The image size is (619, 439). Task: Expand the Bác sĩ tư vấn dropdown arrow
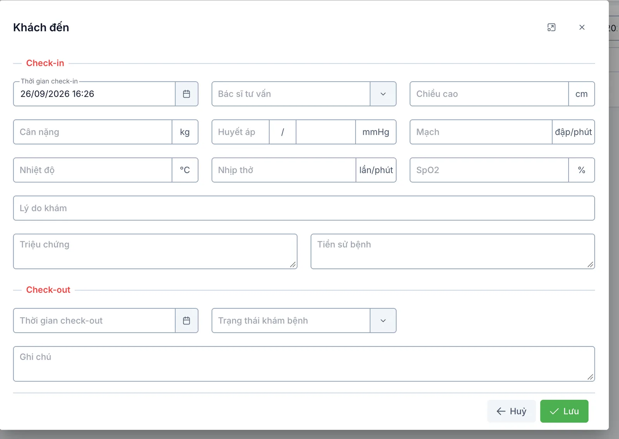click(383, 94)
